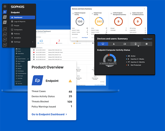The width and height of the screenshot is (165, 131).
Task: Select the Cld product icon in sidebar
Action: pos(5,18)
